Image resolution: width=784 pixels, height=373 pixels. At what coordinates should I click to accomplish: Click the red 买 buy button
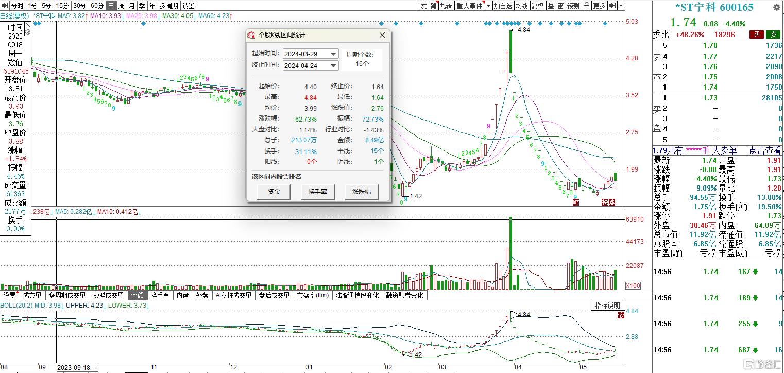pyautogui.click(x=756, y=35)
